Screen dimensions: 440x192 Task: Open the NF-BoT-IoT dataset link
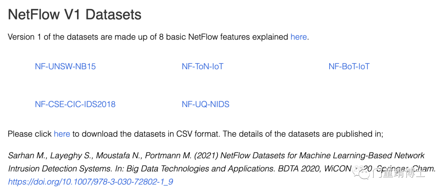point(349,67)
